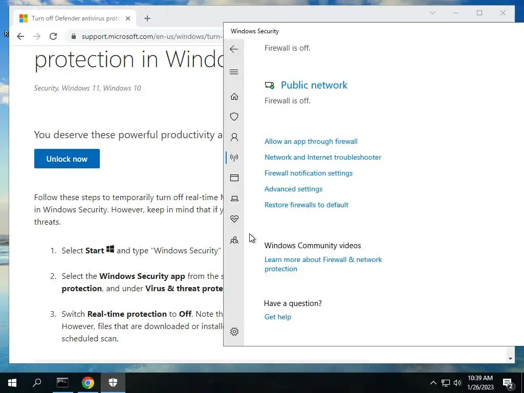524x393 pixels.
Task: Open taskbar clock and date
Action: pos(480,383)
